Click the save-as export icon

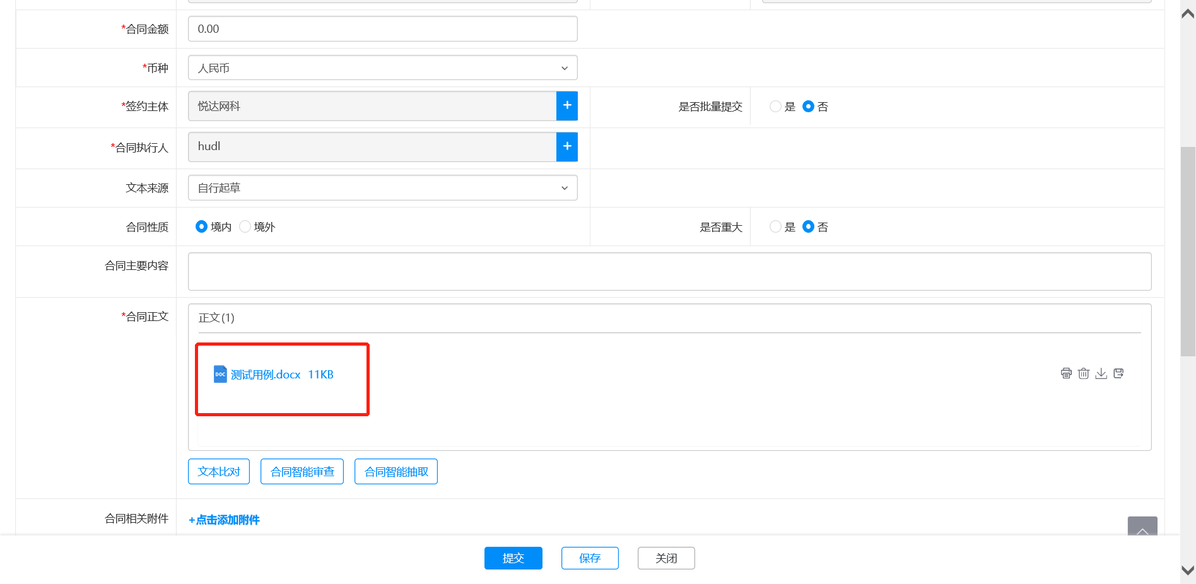tap(1119, 373)
